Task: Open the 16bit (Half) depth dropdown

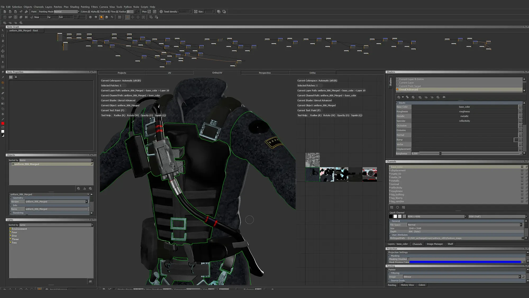Action: [x=498, y=216]
